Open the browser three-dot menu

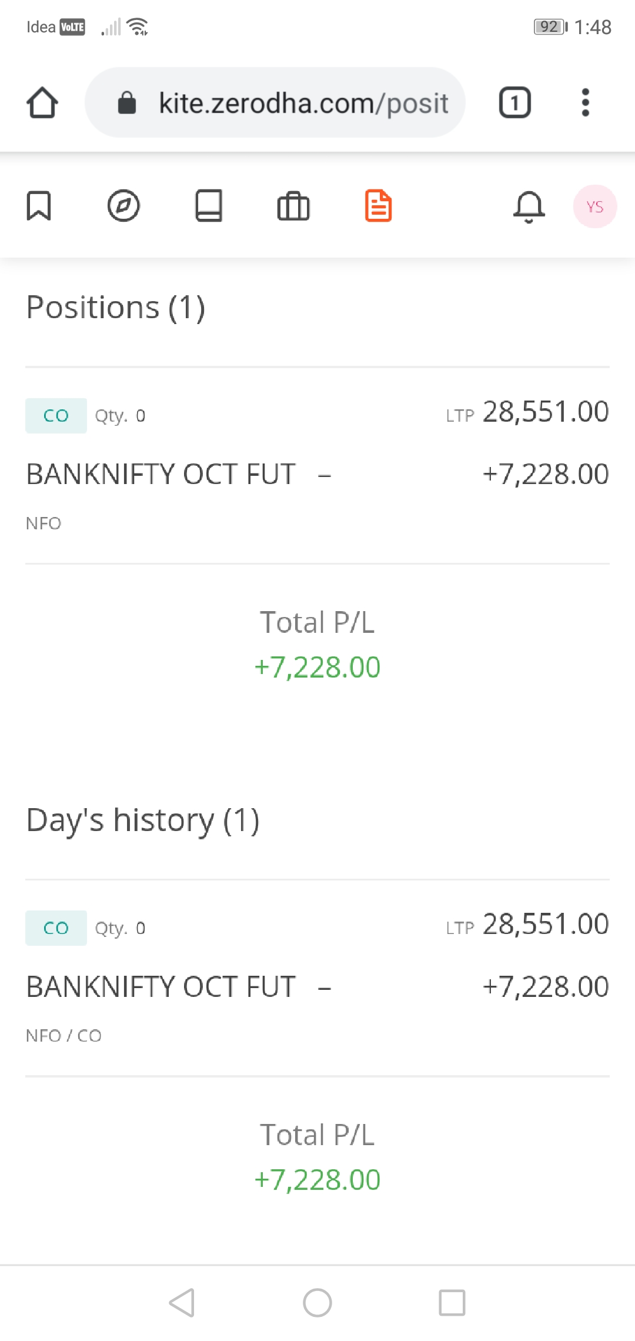(x=585, y=103)
